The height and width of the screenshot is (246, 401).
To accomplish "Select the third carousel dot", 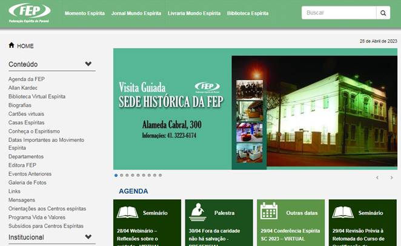I will pyautogui.click(x=127, y=175).
